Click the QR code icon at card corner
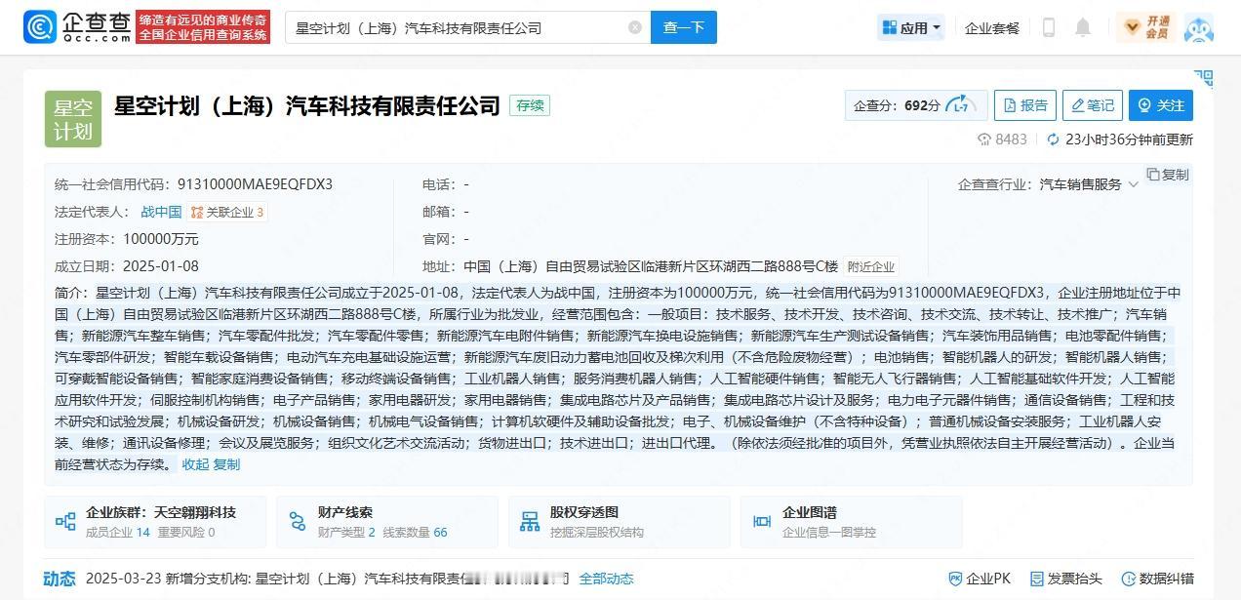This screenshot has height=600, width=1241. (1203, 78)
